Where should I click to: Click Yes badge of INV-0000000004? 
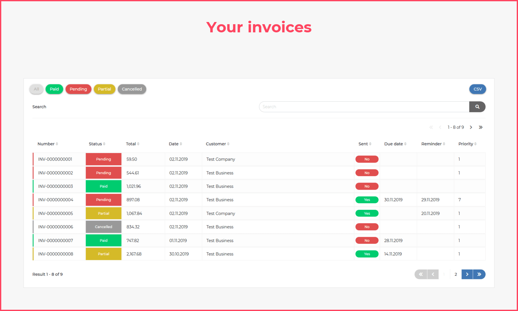(367, 200)
